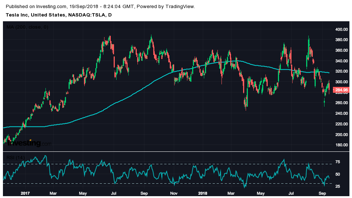Image resolution: width=352 pixels, height=198 pixels.
Task: Click the 400.00 price axis label
Action: point(341,29)
